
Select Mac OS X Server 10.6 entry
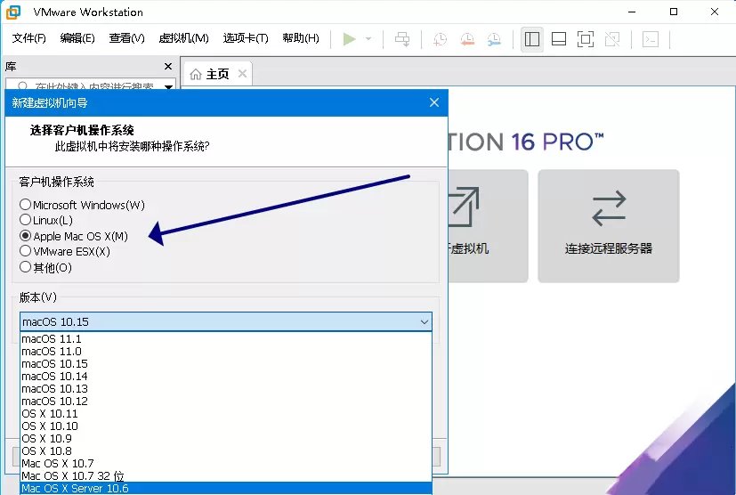226,489
